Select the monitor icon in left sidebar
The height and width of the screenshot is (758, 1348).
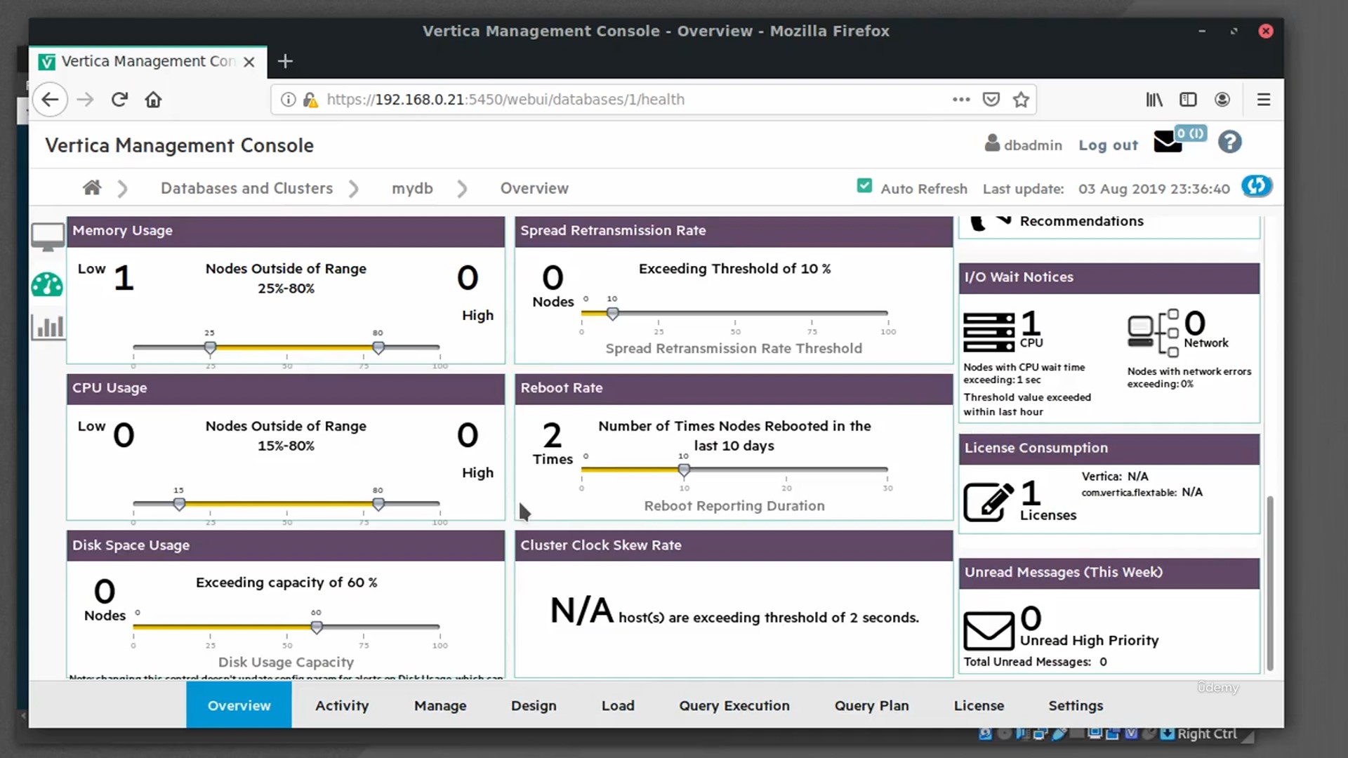48,237
